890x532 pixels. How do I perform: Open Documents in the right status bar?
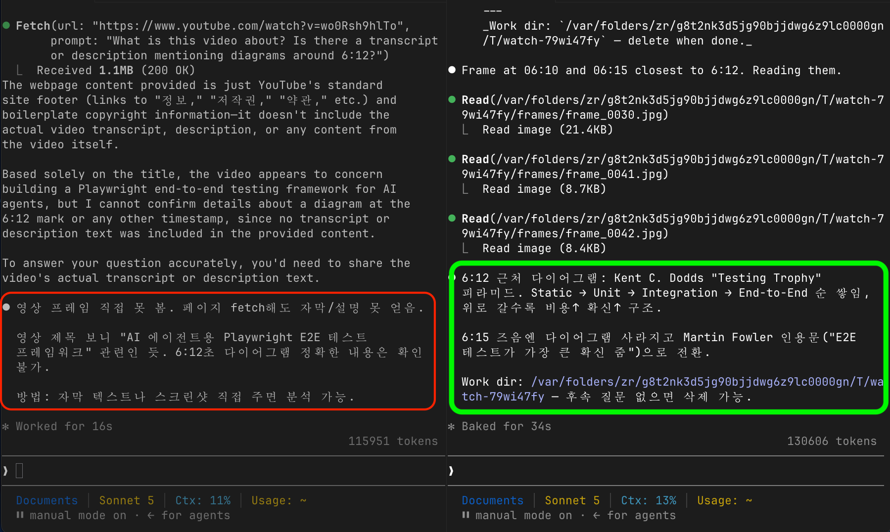(492, 500)
